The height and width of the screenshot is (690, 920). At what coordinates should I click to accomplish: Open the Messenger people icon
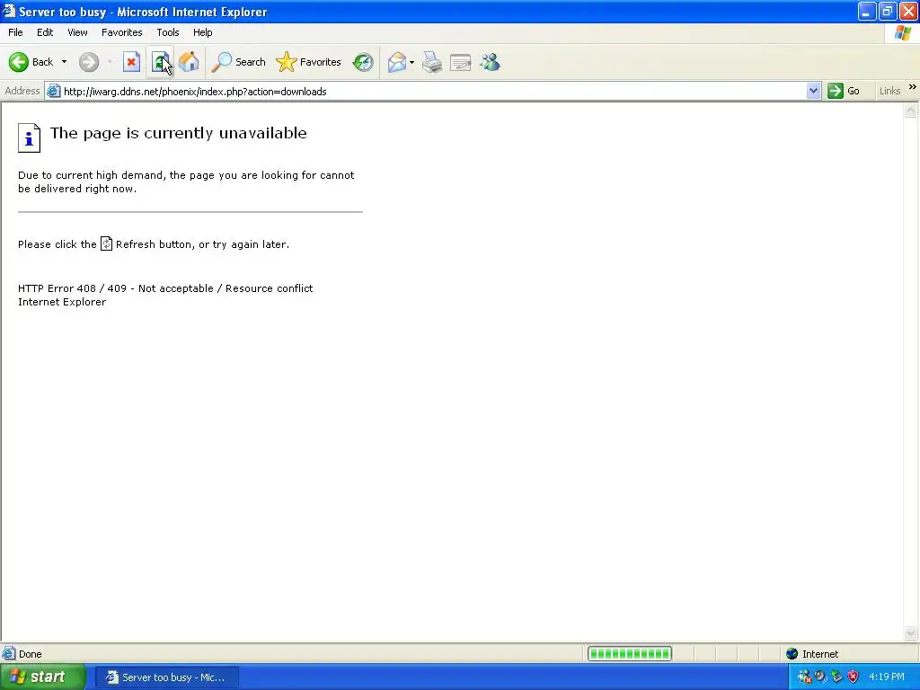tap(490, 62)
